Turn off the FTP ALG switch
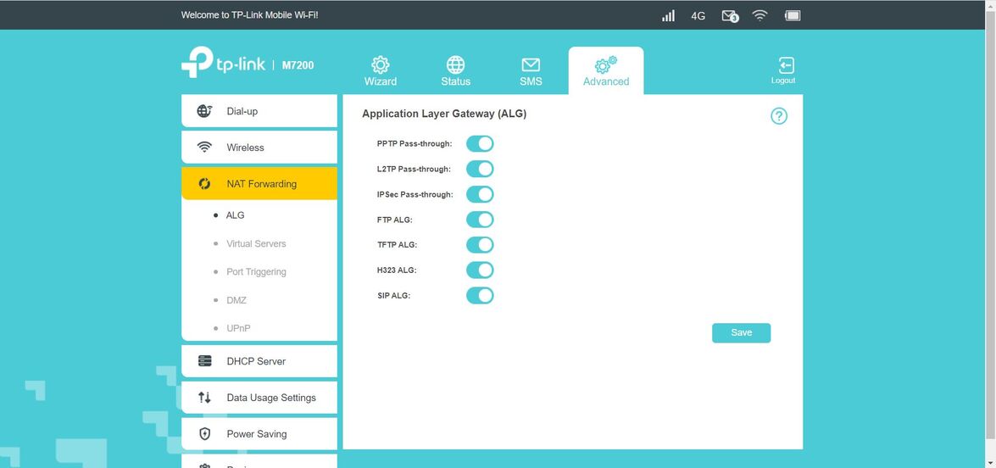The image size is (996, 468). (x=480, y=220)
